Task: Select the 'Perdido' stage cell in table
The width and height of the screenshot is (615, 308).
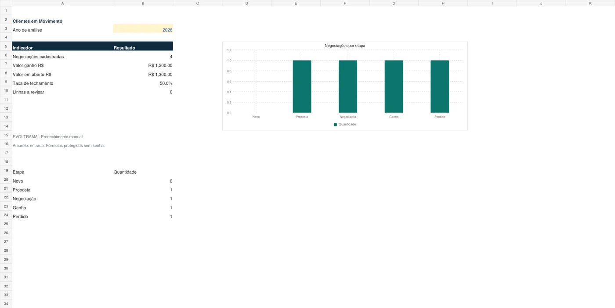Action: point(62,215)
